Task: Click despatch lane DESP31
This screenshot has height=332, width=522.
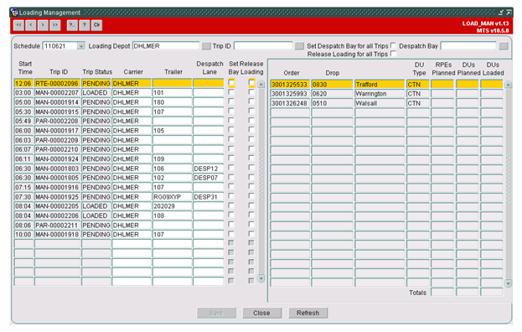Action: (208, 197)
